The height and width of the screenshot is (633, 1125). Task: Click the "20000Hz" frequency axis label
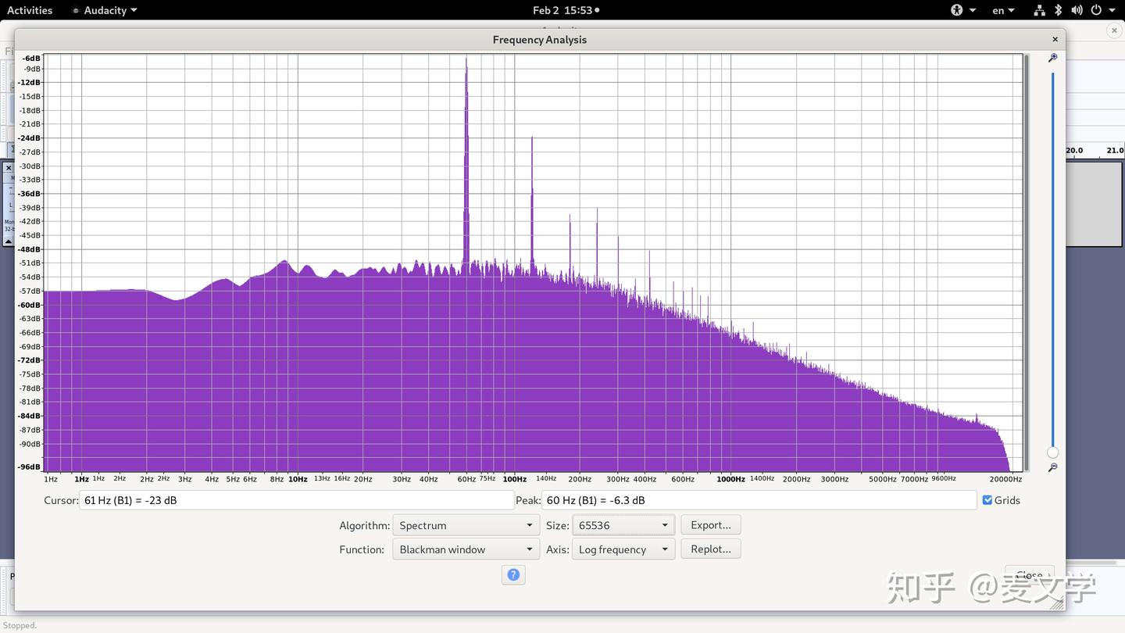1005,479
